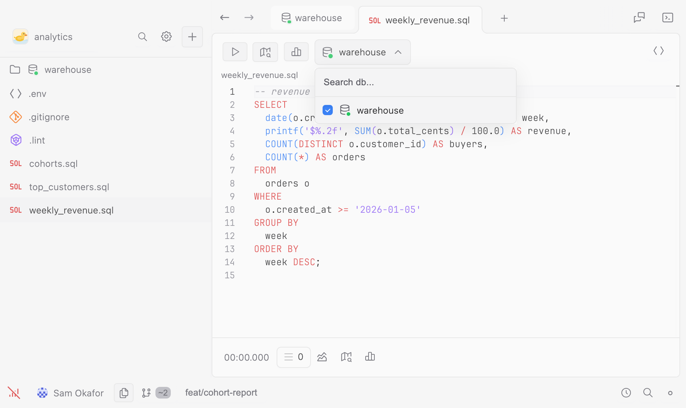This screenshot has height=408, width=686.
Task: Open search in the analytics sidebar header
Action: [x=143, y=37]
